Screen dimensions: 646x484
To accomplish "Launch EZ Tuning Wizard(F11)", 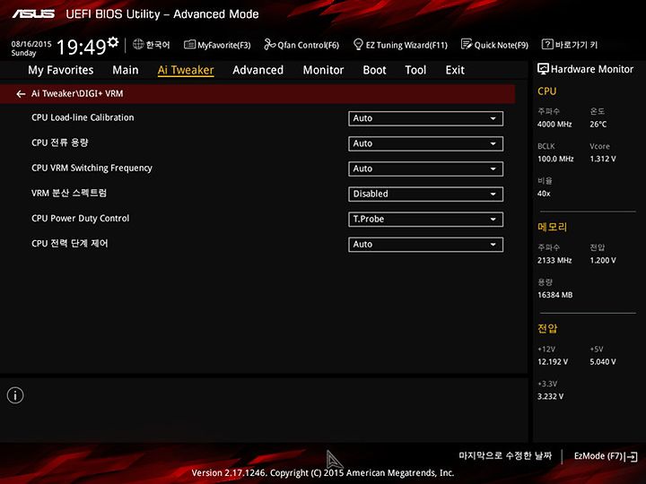I will 400,45.
